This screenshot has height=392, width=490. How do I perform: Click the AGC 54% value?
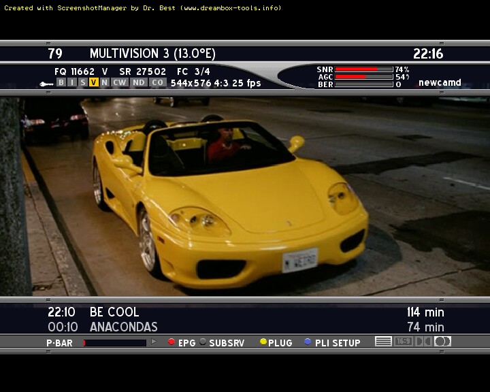[x=402, y=77]
